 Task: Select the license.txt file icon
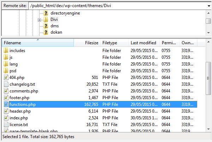pos(6,125)
